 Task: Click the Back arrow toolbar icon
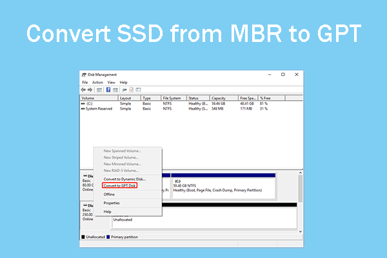(83, 90)
